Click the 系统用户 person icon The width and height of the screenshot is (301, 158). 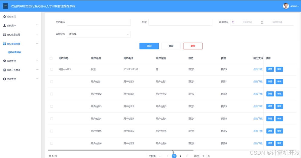pyautogui.click(x=5, y=25)
